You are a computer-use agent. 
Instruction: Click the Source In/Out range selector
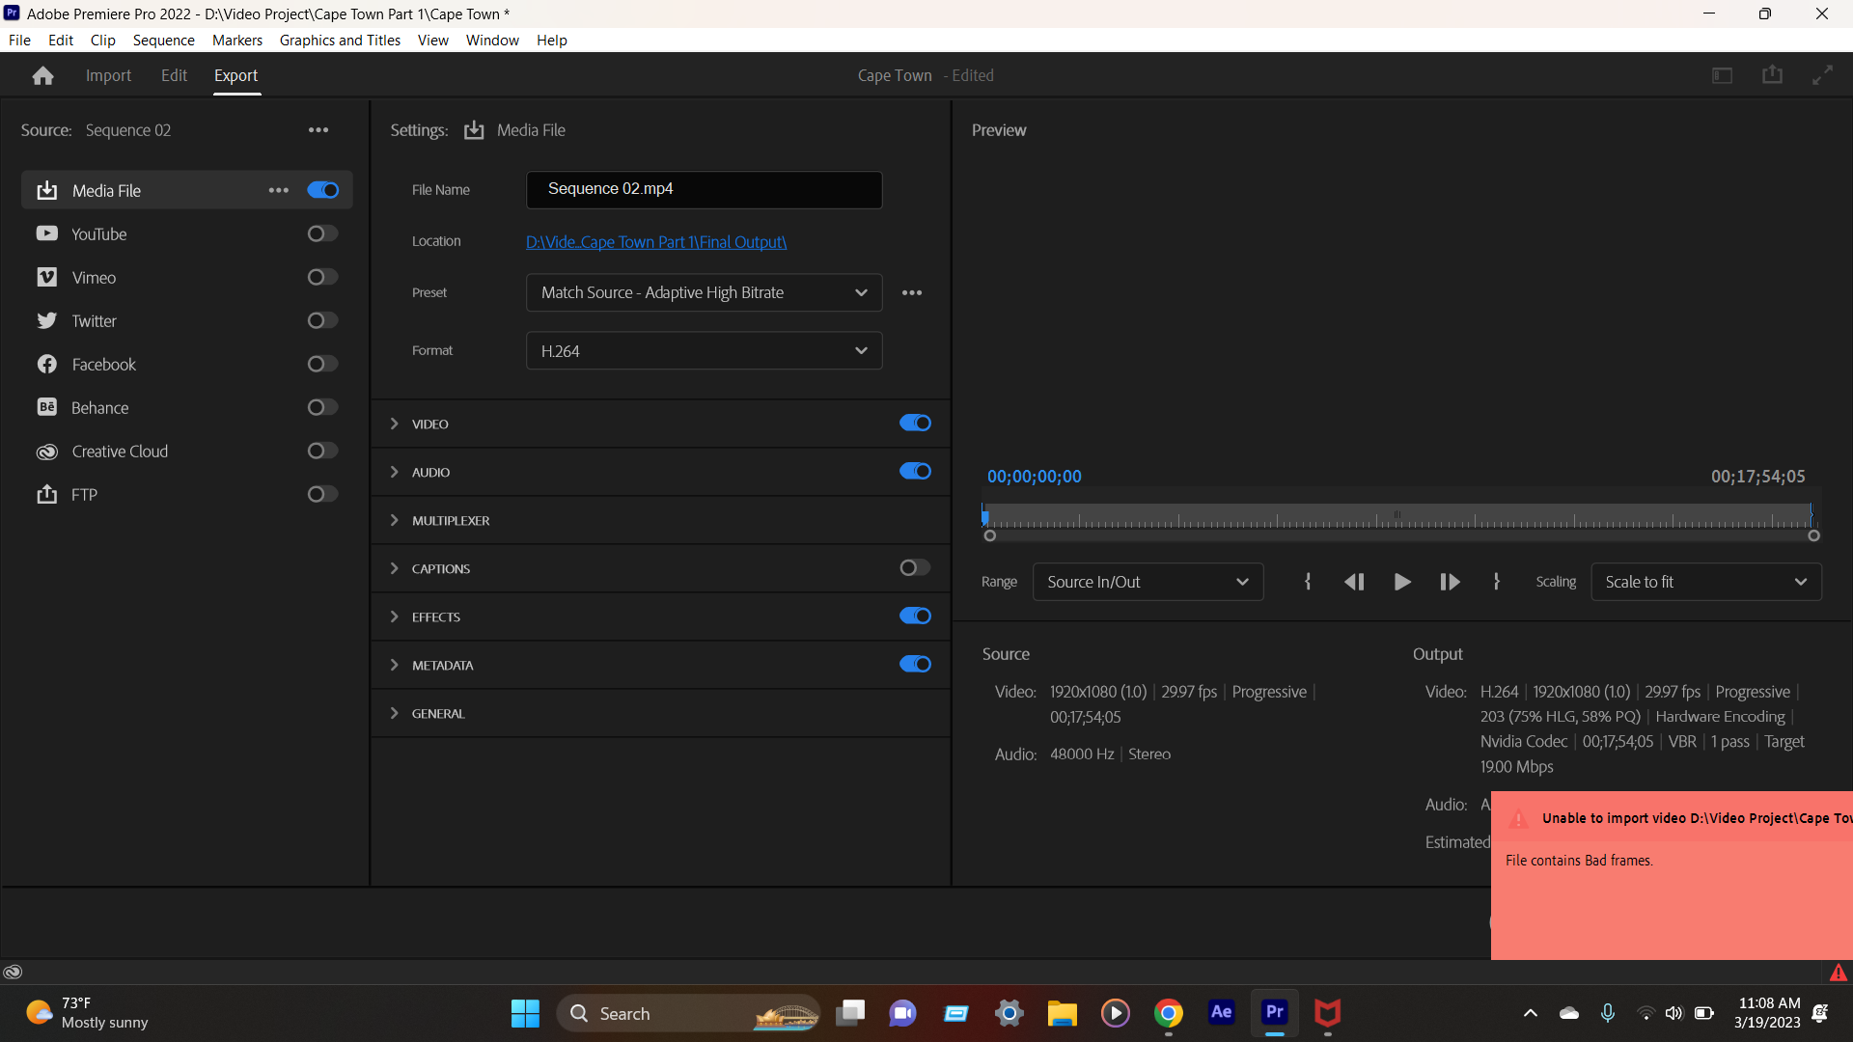pyautogui.click(x=1148, y=582)
